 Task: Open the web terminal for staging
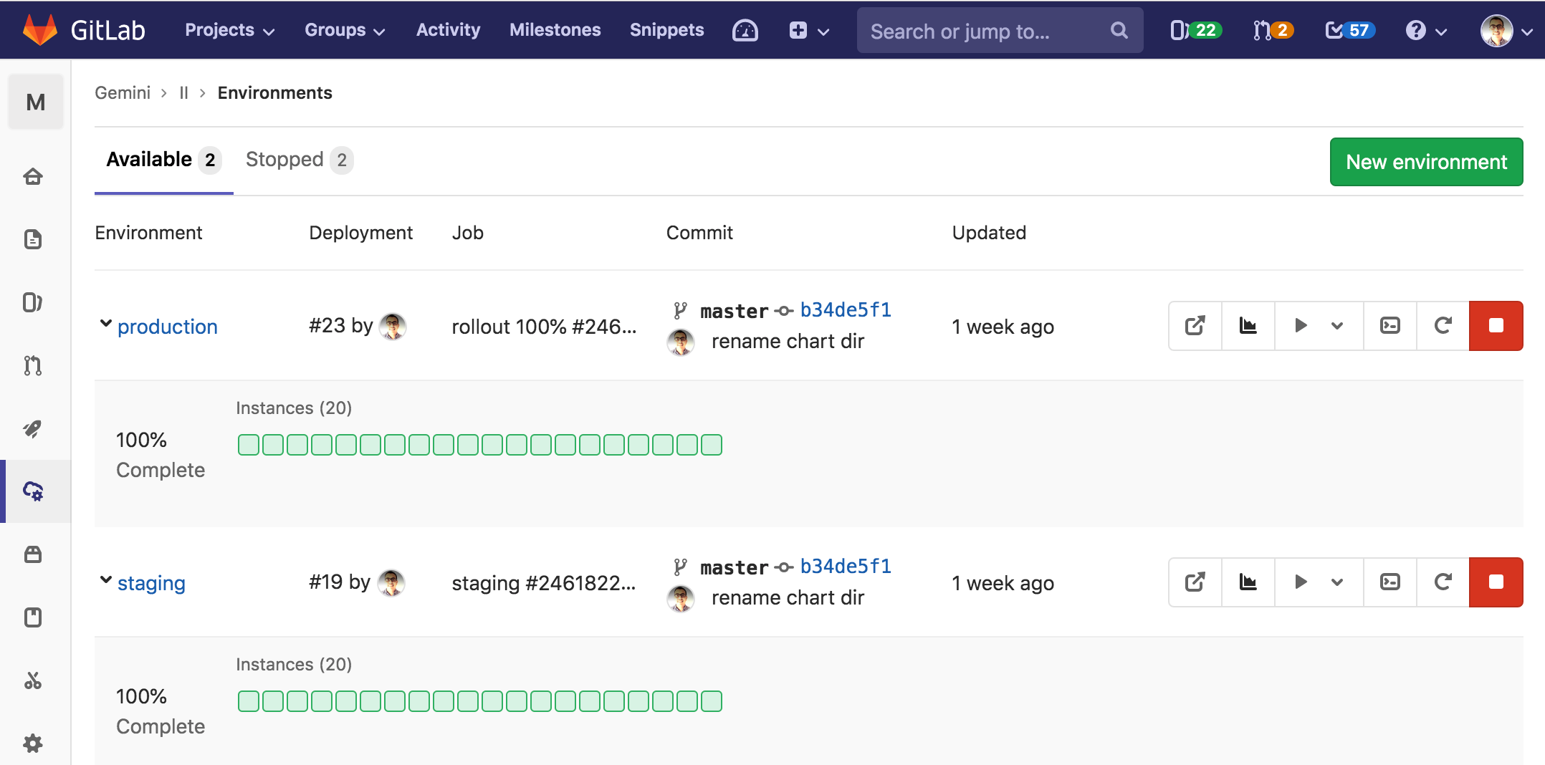tap(1389, 582)
